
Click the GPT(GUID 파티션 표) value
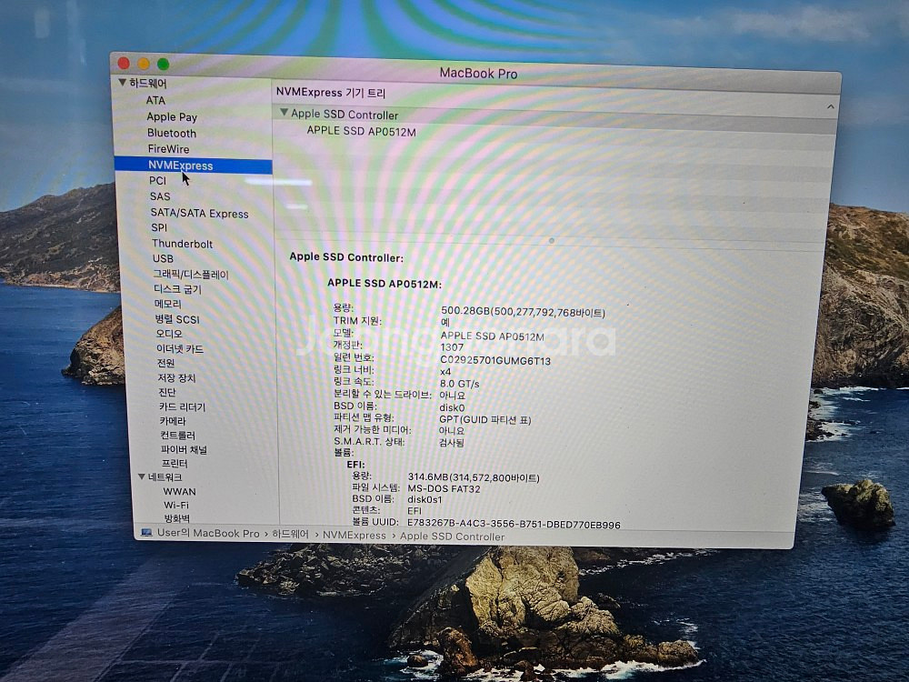pos(485,419)
